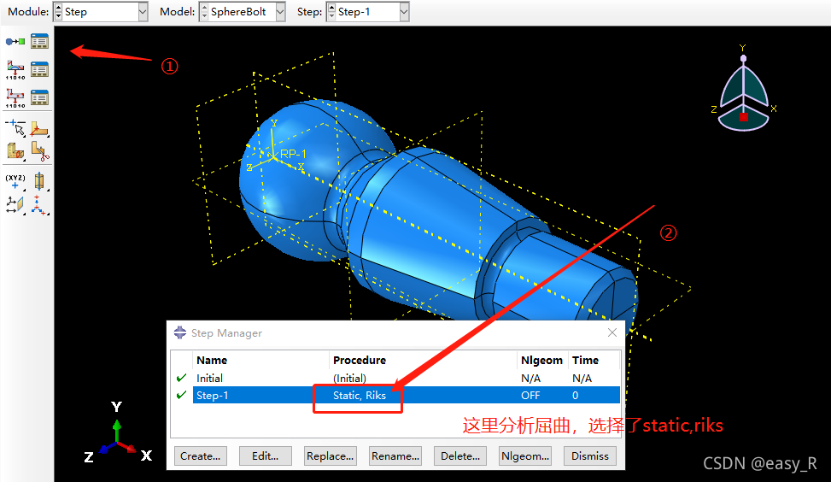The image size is (831, 482).
Task: Click Create Field Output icon
Action: pos(15,69)
